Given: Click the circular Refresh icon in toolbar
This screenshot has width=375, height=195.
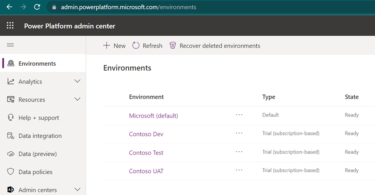Looking at the screenshot, I should pyautogui.click(x=136, y=45).
